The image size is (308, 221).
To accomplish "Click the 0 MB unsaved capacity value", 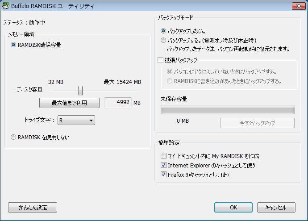I will 183,121.
